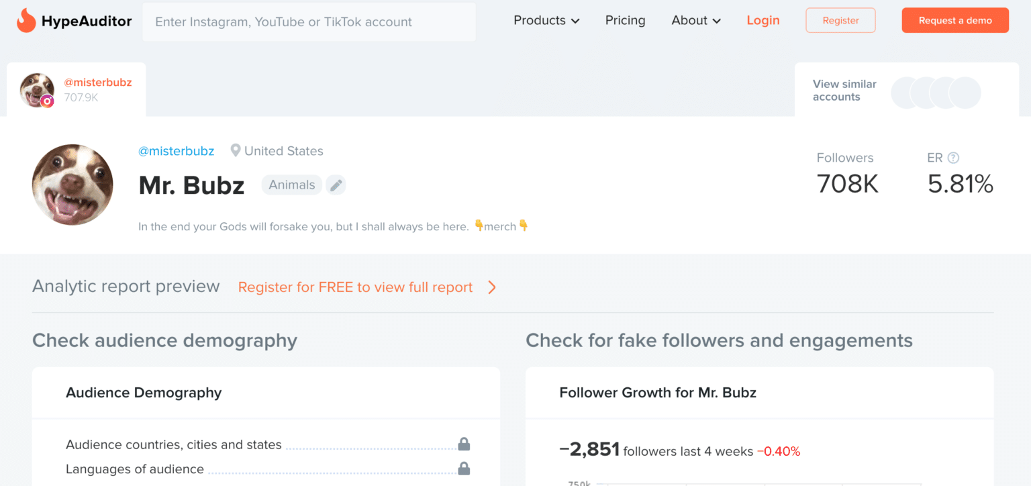The width and height of the screenshot is (1031, 486).
Task: Click Register for FREE to view full report
Action: tap(355, 287)
